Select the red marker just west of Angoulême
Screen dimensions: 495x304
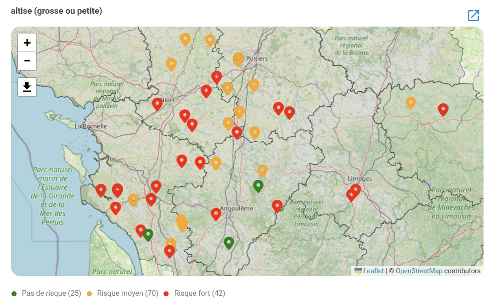pyautogui.click(x=216, y=214)
